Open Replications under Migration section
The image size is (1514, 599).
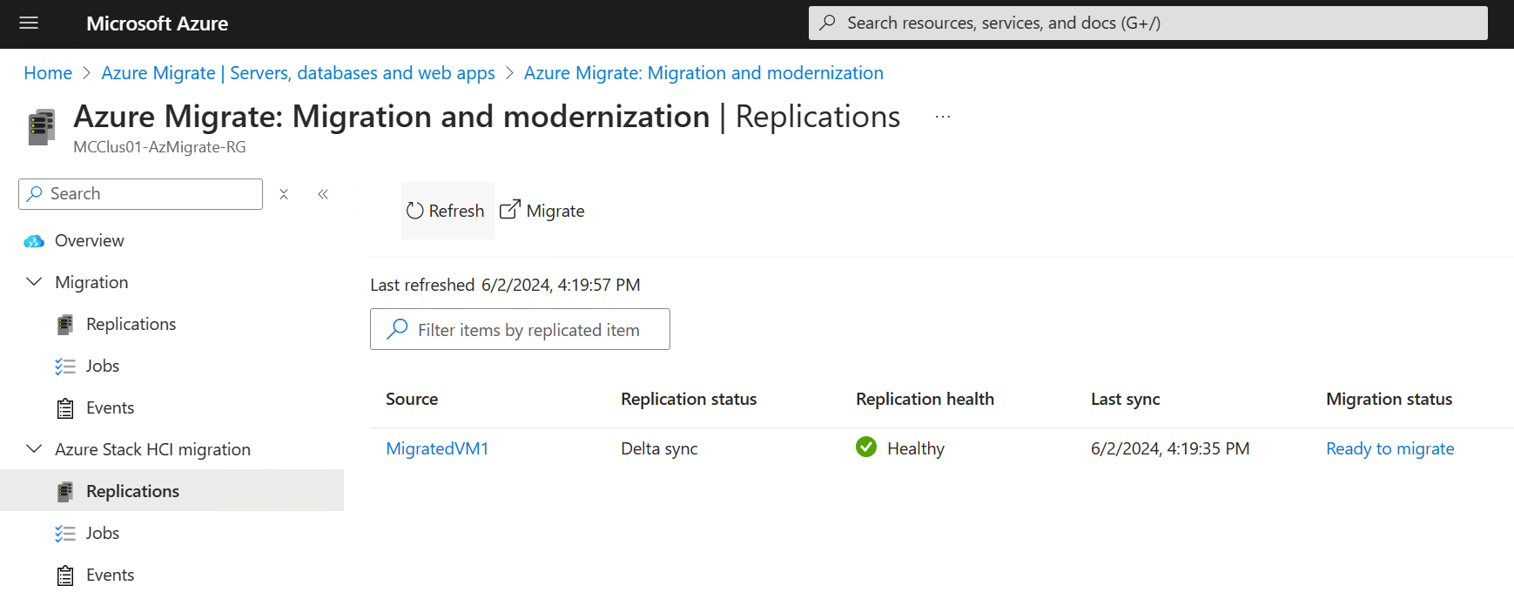point(131,324)
